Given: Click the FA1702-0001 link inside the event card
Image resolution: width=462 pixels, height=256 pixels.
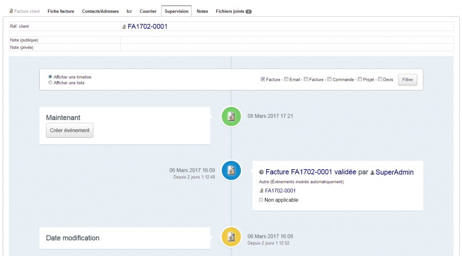Looking at the screenshot, I should point(280,190).
